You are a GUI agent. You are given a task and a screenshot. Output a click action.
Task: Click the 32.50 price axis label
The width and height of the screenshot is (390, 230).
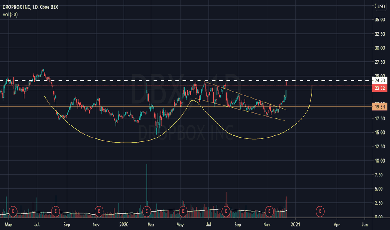(380, 34)
